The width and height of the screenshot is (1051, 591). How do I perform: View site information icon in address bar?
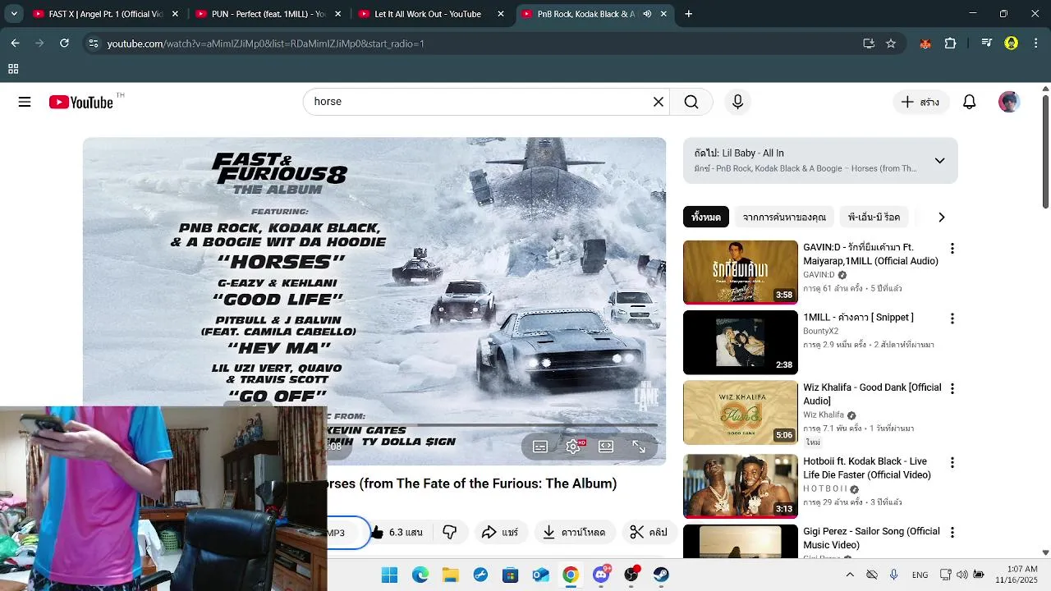point(94,44)
